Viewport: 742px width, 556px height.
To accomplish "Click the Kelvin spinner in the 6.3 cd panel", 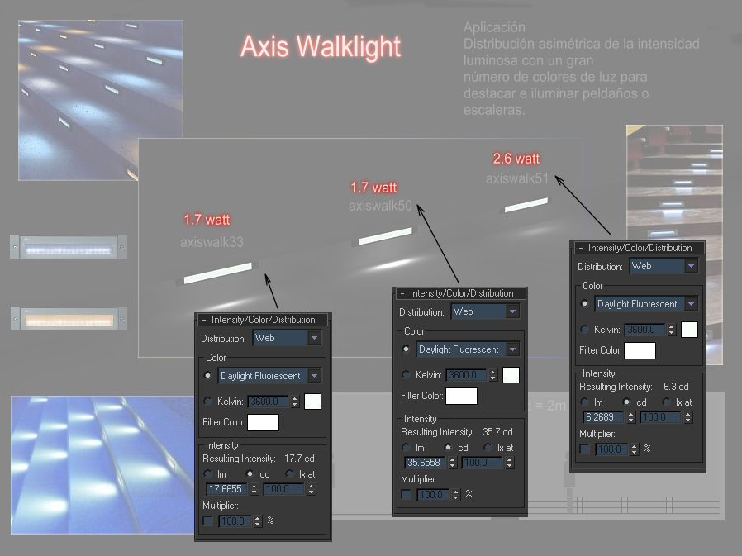I will [672, 330].
